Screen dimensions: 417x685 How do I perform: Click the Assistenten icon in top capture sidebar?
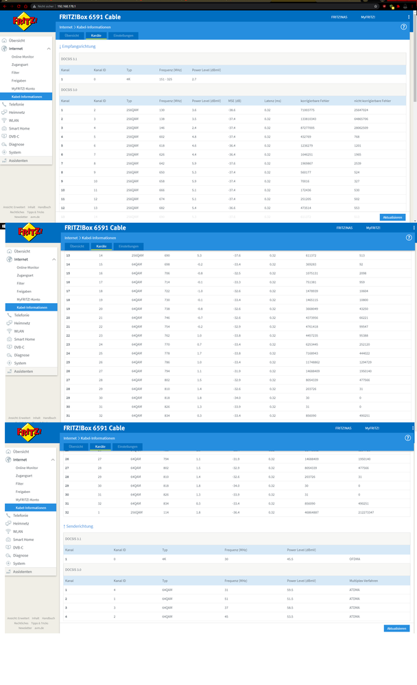pos(4,160)
